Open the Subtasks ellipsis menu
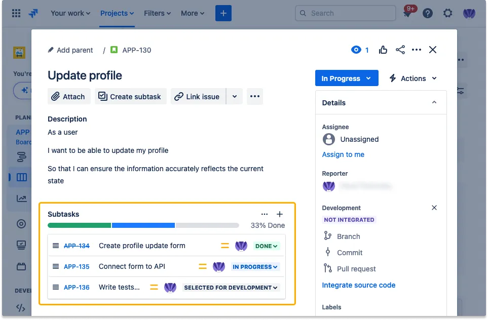The width and height of the screenshot is (488, 320). [x=264, y=214]
